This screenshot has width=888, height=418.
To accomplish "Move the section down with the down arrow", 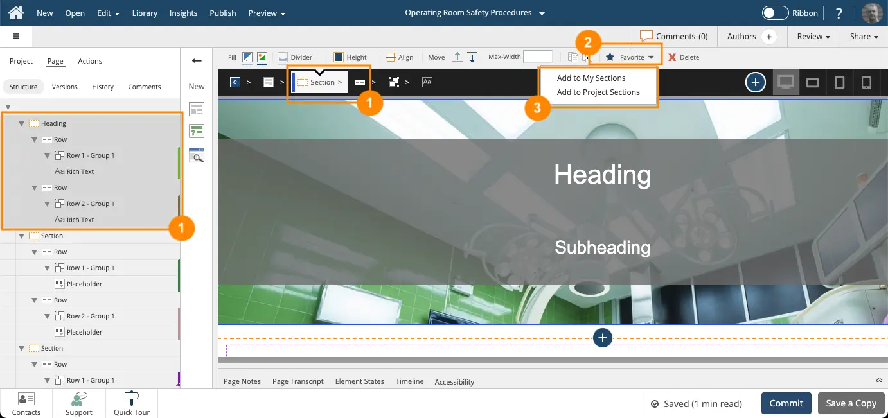I will pos(472,57).
